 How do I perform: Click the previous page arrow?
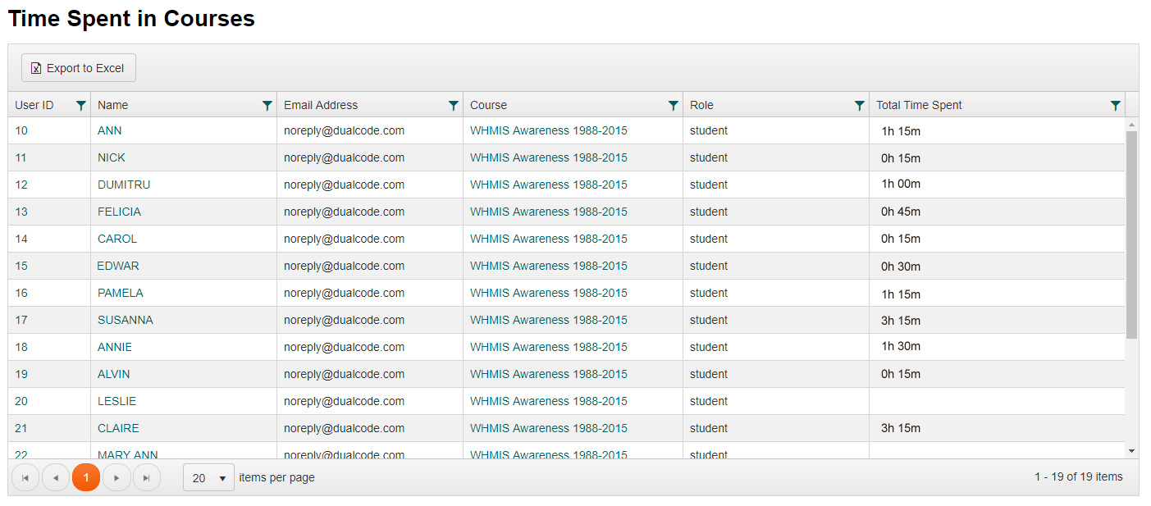[x=56, y=477]
